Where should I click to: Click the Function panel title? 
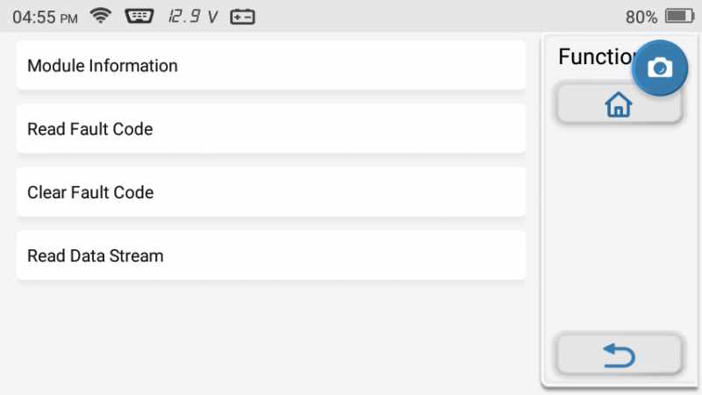[596, 57]
